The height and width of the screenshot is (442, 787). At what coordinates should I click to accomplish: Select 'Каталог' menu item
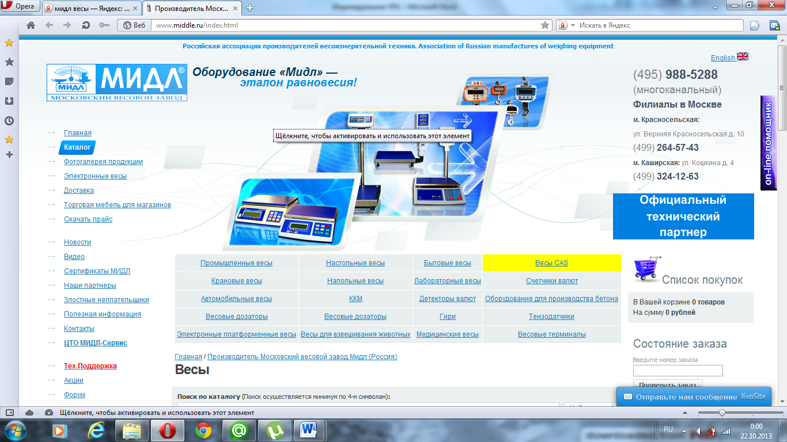pyautogui.click(x=77, y=147)
